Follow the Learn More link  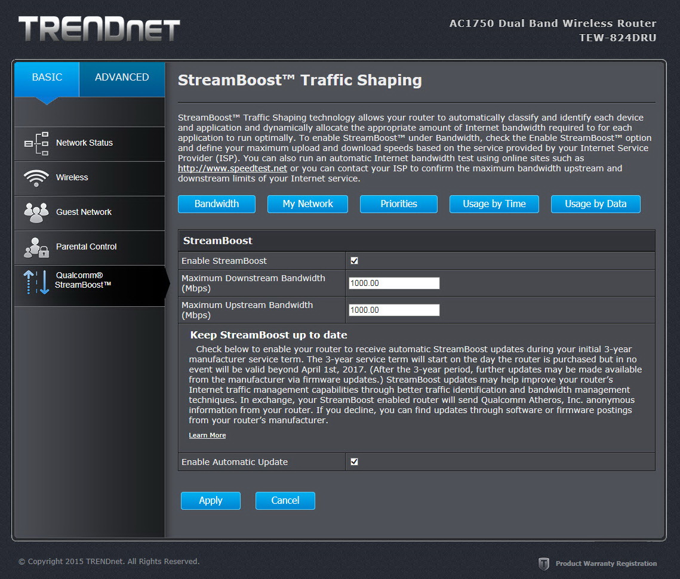(x=207, y=435)
